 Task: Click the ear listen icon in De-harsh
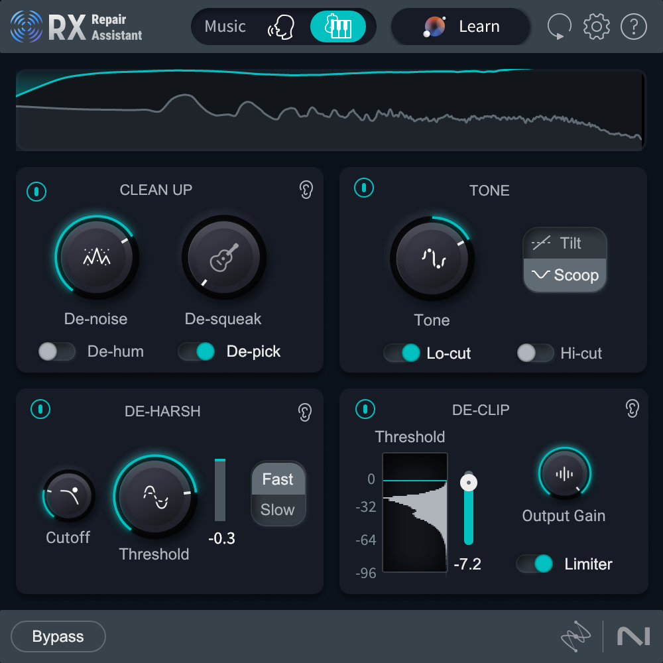click(305, 412)
